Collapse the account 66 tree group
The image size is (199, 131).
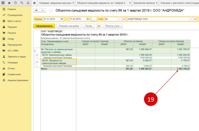click(x=35, y=51)
